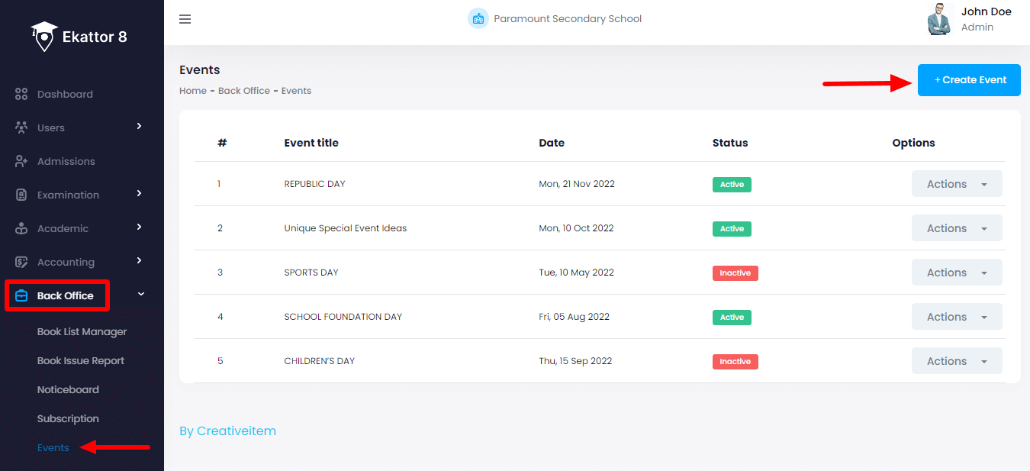Screen dimensions: 1030x471
Task: Click the Users sidebar icon
Action: [x=21, y=127]
